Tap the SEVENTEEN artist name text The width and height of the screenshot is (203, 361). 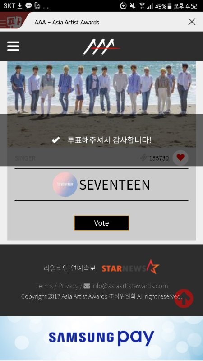point(115,185)
